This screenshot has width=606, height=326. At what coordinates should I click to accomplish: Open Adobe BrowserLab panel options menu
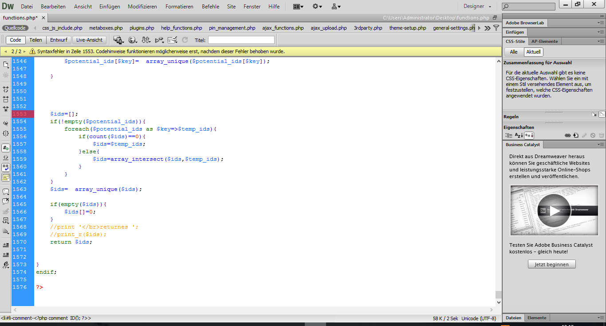pos(601,23)
